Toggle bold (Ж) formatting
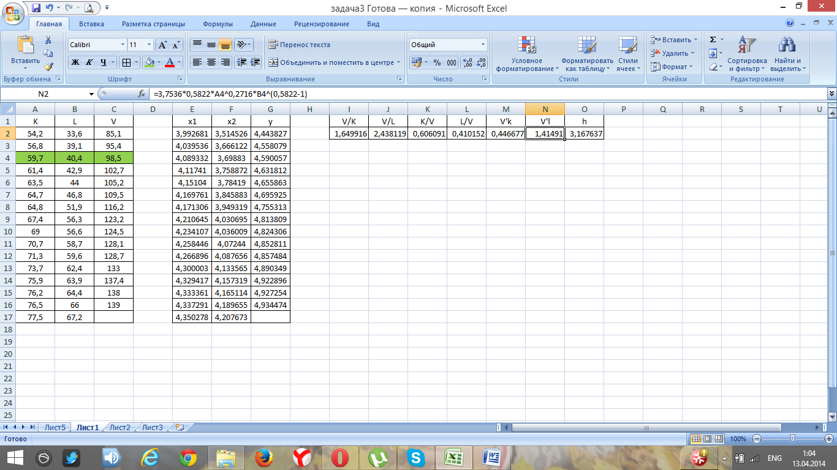 tap(75, 62)
